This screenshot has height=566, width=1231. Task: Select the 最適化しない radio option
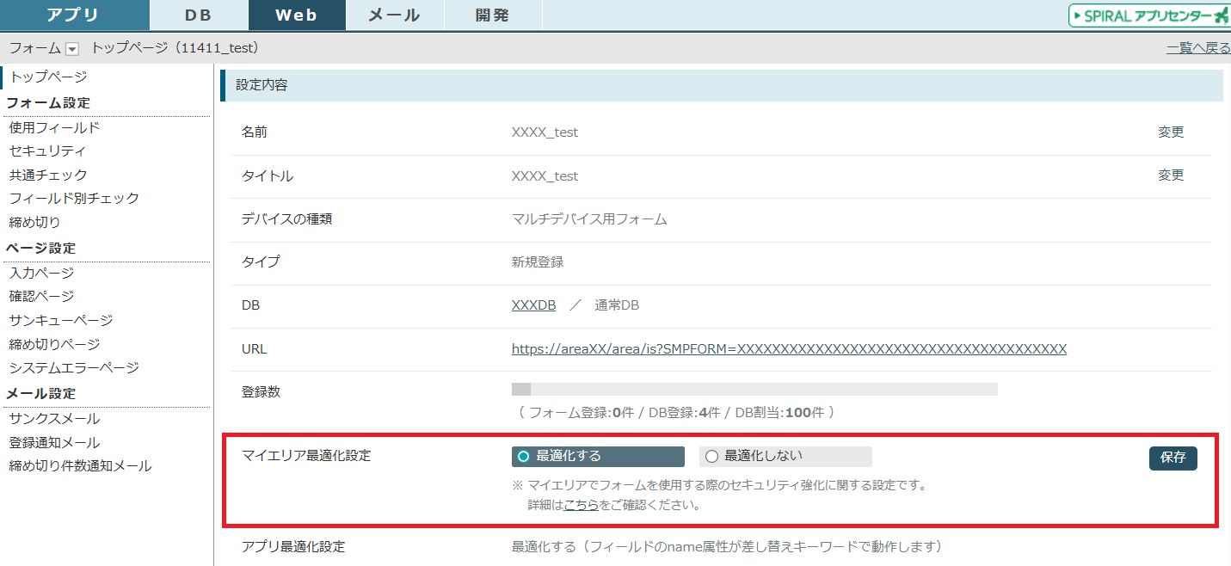[711, 456]
